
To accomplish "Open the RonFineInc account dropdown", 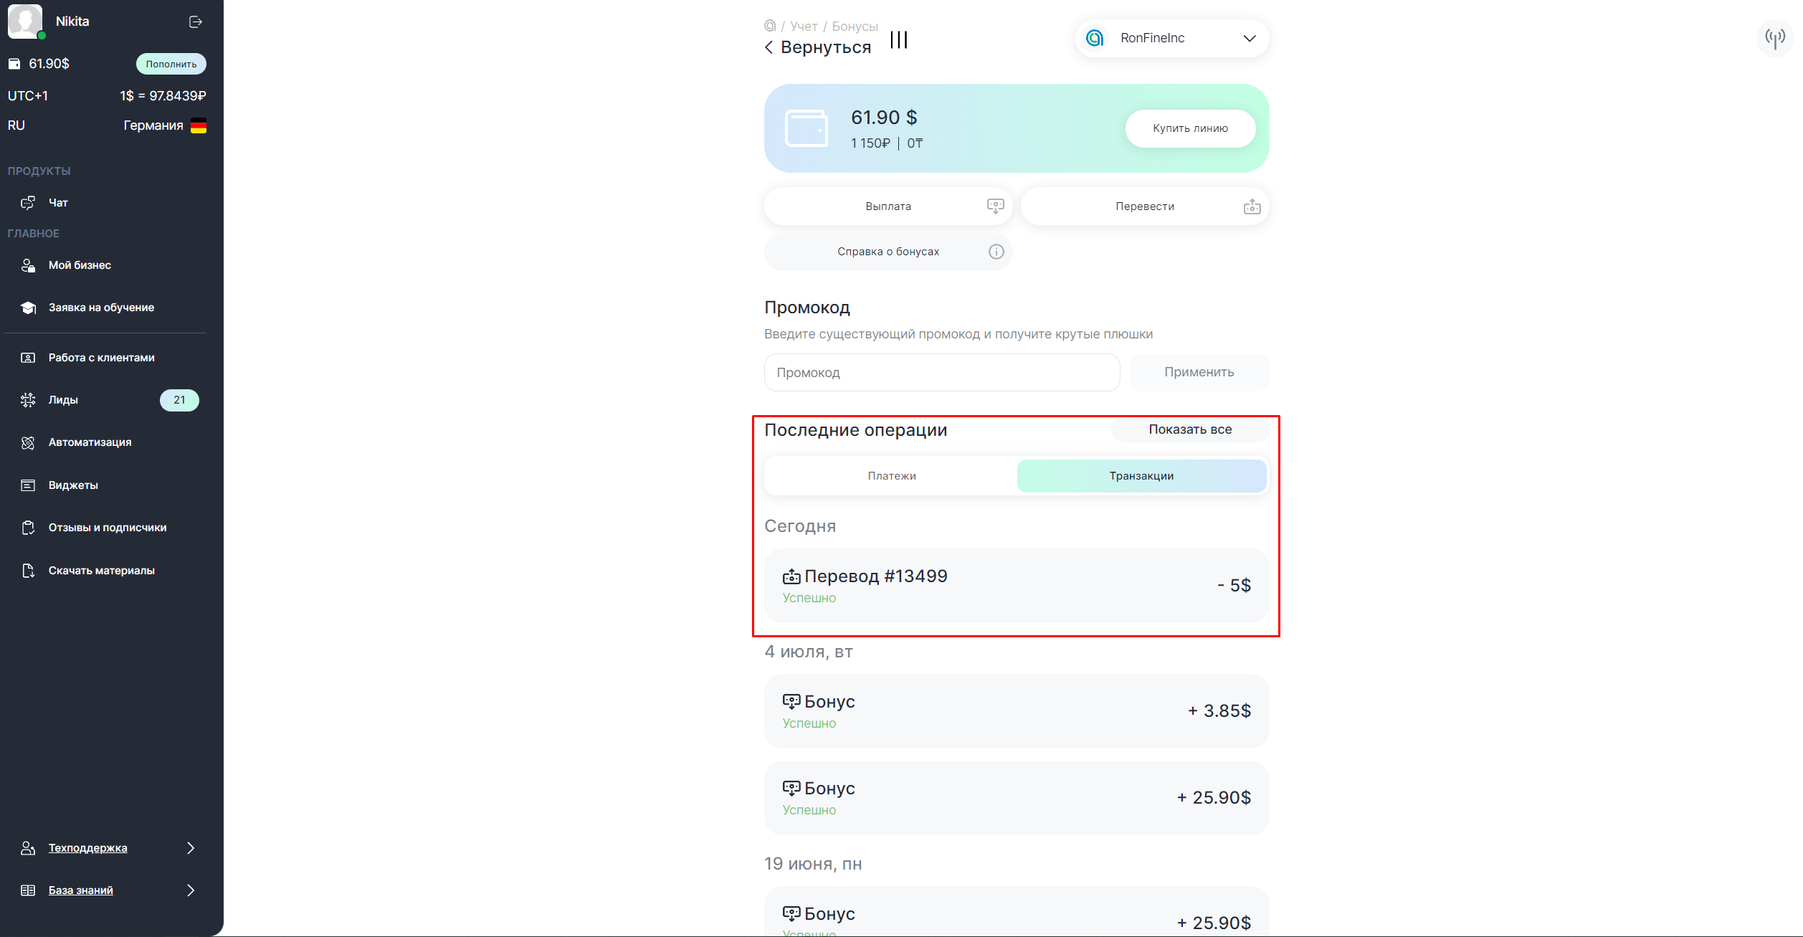I will 1171,38.
